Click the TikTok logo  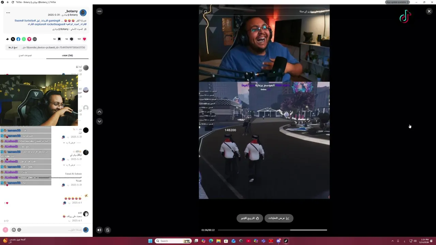[405, 17]
